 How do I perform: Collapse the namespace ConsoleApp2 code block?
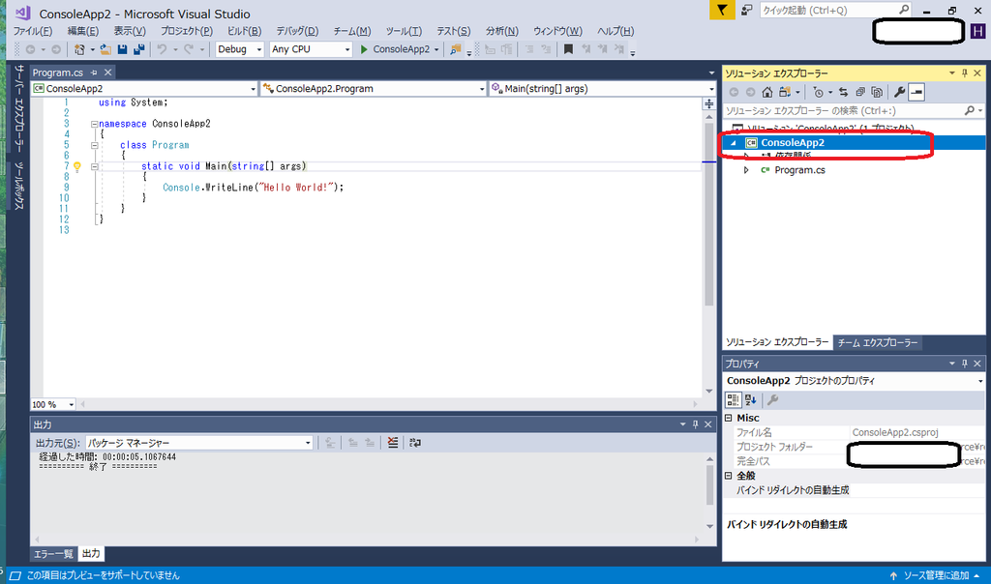tap(94, 125)
